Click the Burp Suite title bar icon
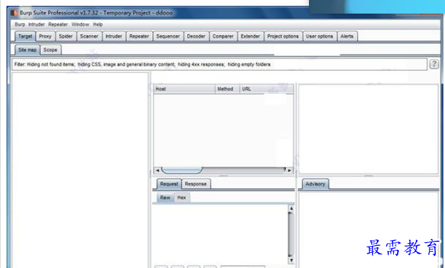The width and height of the screenshot is (445, 268). (14, 13)
